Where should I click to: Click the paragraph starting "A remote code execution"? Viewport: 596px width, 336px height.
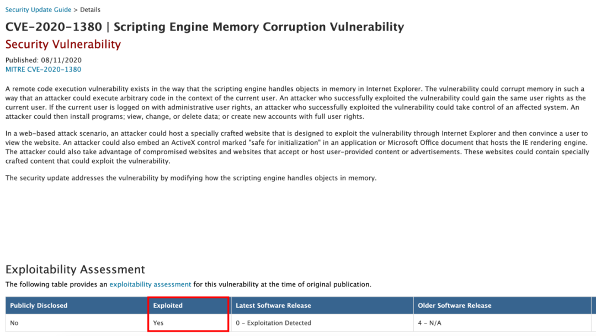point(292,102)
